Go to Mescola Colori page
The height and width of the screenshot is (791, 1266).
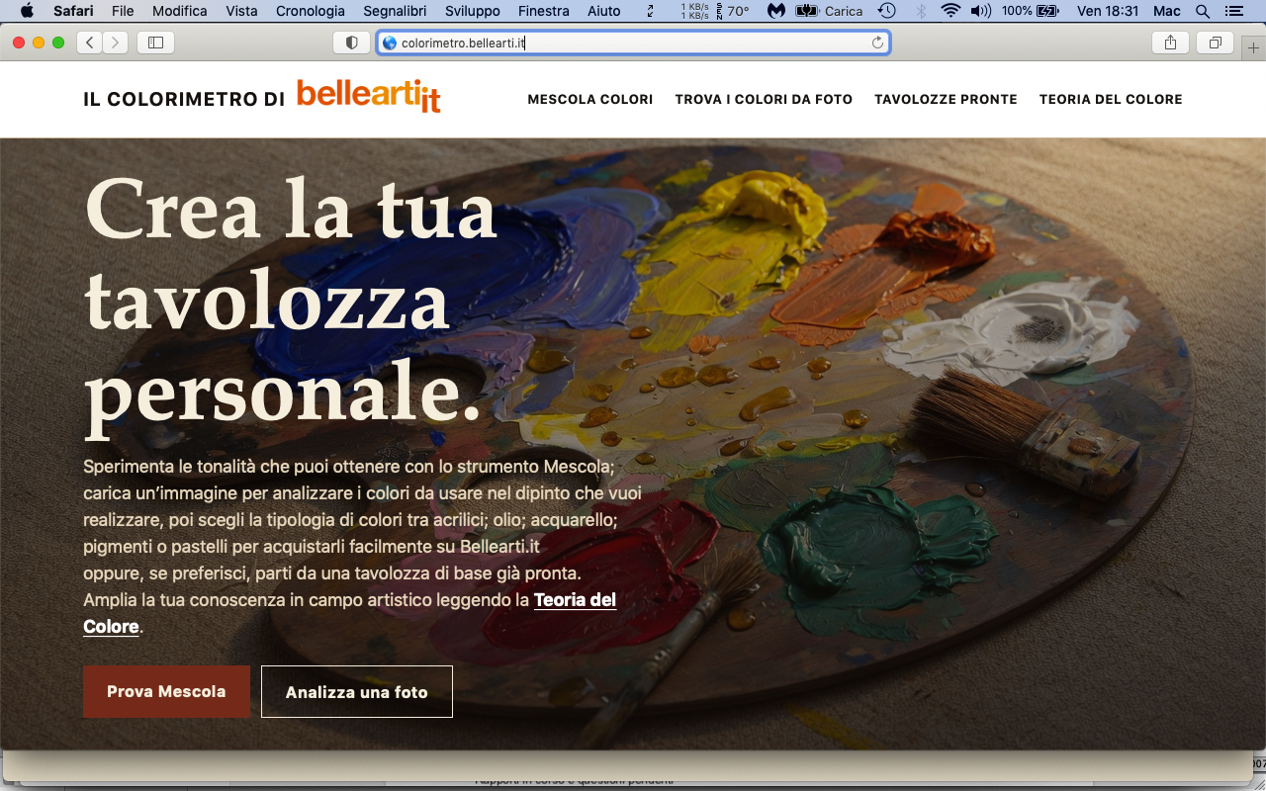pyautogui.click(x=590, y=99)
